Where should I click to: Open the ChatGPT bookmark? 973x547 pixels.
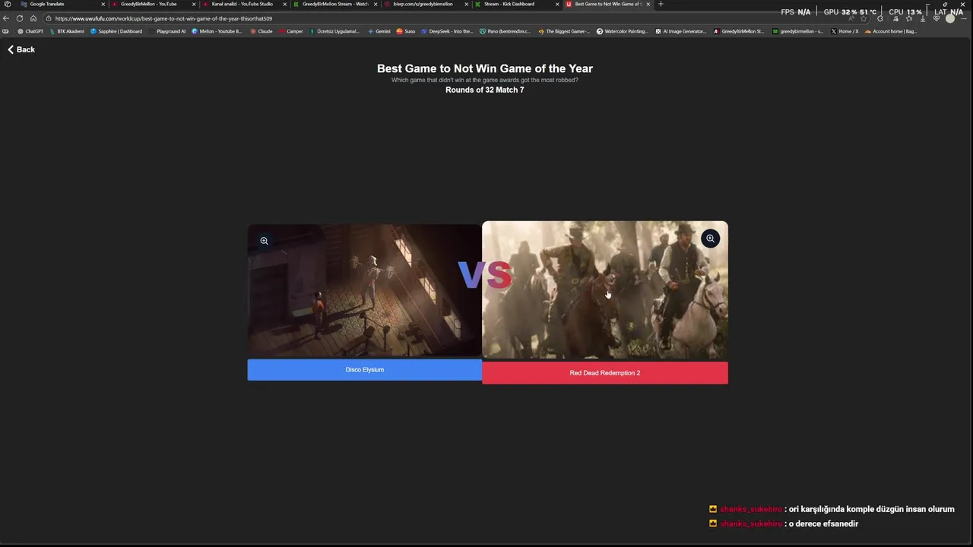click(x=30, y=31)
